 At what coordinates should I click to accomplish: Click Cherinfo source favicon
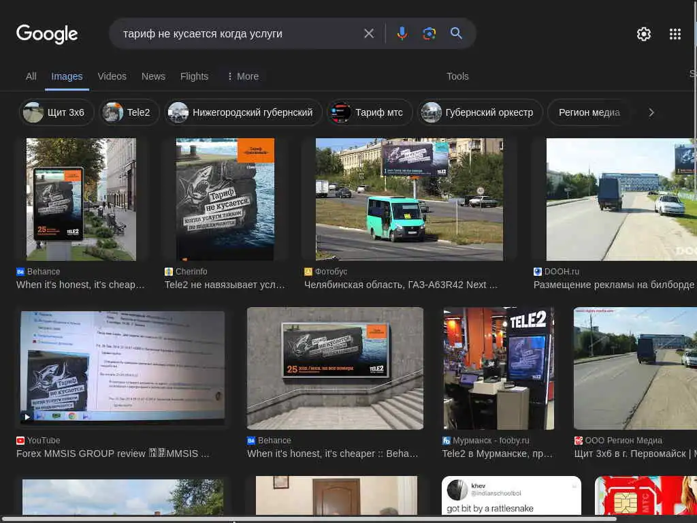pyautogui.click(x=169, y=272)
